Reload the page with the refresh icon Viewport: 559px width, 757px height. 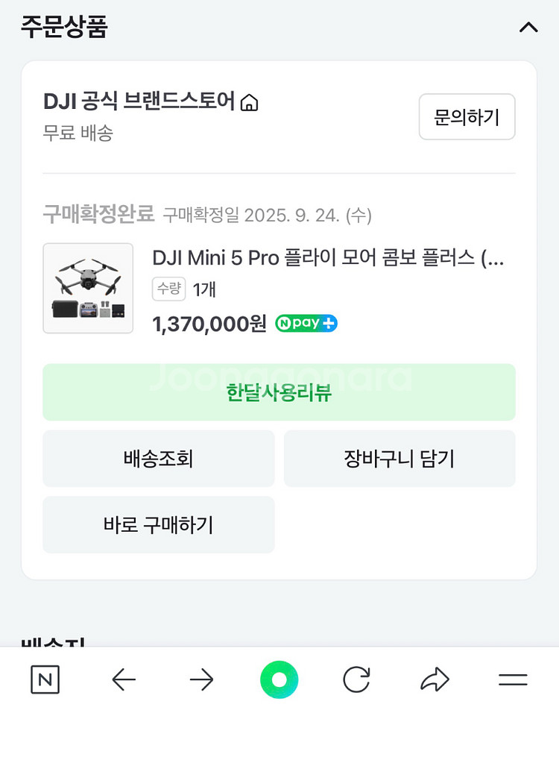(356, 679)
